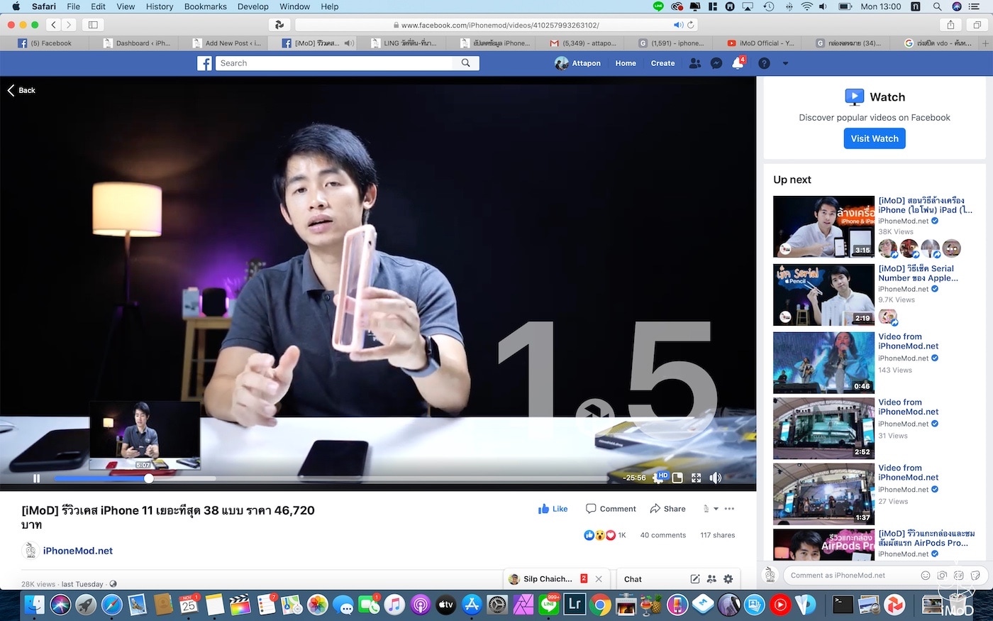Screen dimensions: 993x621
Task: Mute the video volume
Action: 716,478
